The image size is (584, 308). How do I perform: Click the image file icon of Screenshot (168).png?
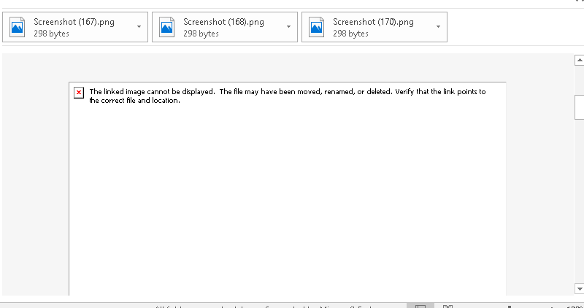click(167, 27)
